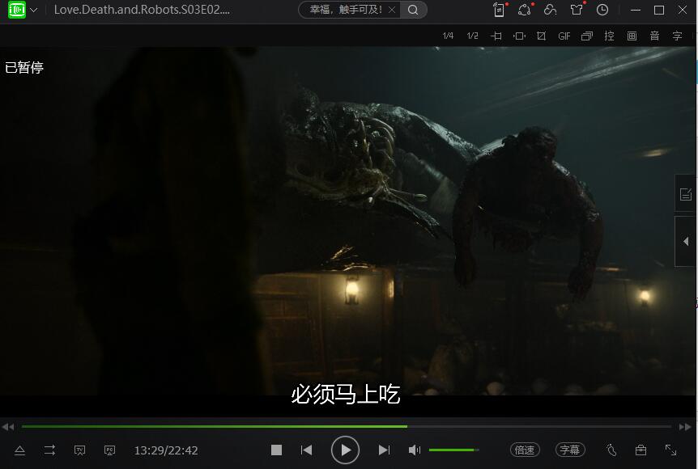Go to the previous video
This screenshot has width=698, height=469.
coord(306,450)
